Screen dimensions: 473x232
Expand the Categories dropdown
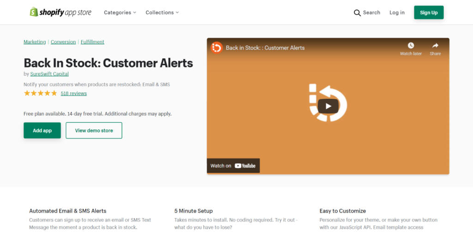120,12
